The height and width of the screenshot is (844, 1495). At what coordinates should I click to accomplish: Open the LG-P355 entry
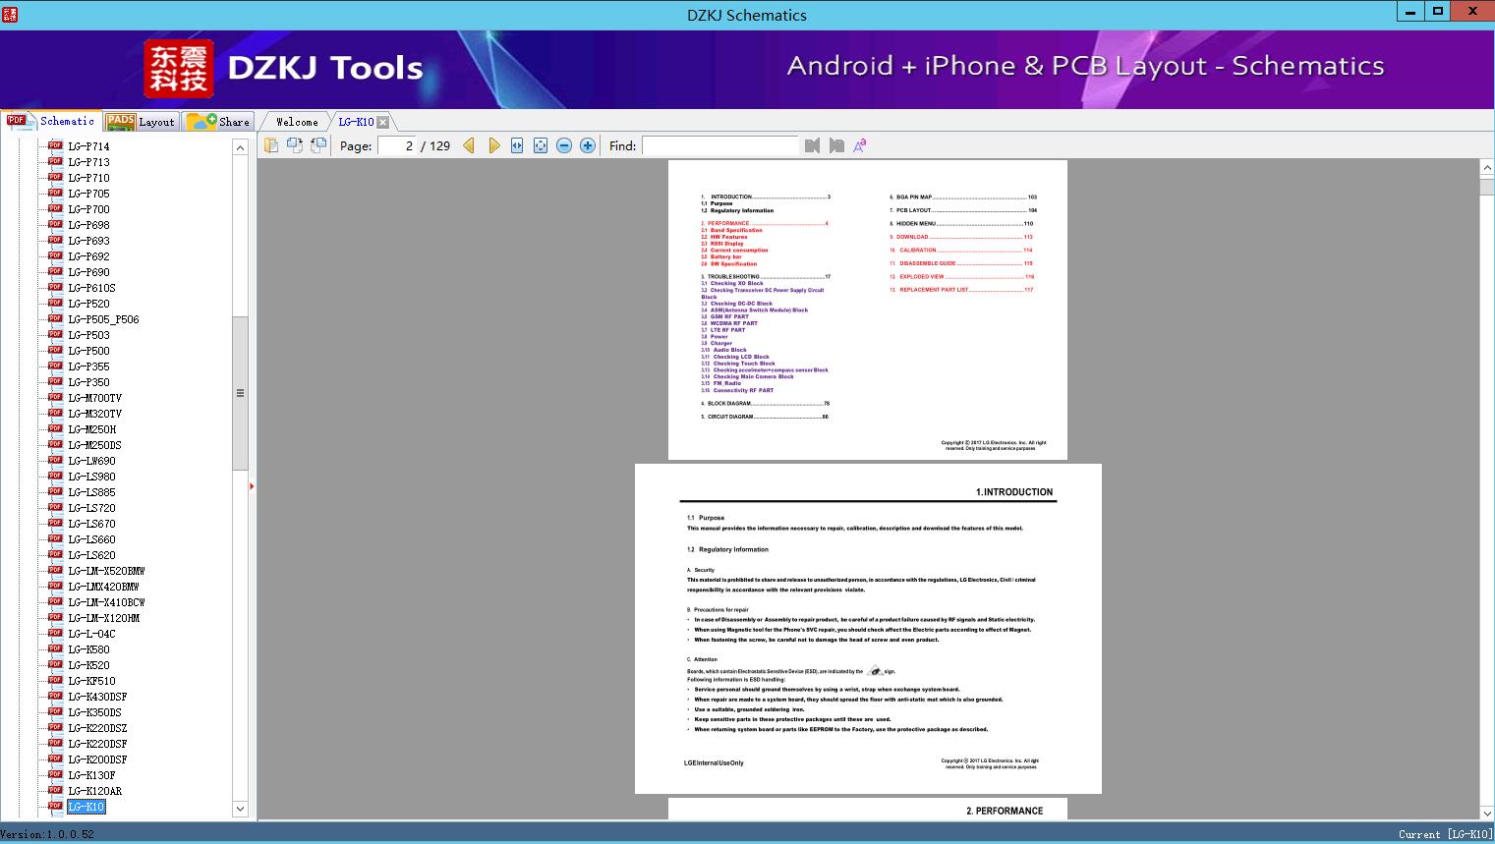88,366
